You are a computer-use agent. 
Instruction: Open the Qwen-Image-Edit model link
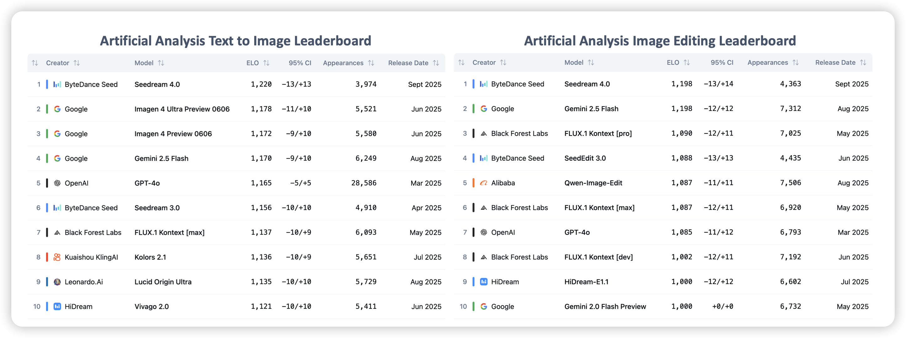point(593,183)
